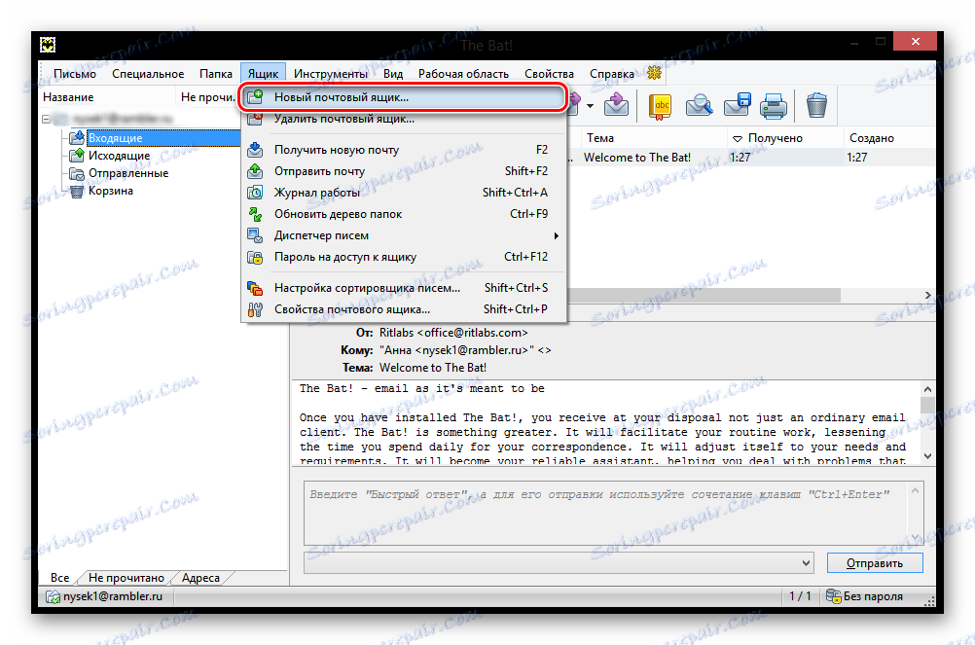Click the Отправить button
This screenshot has width=975, height=645.
[x=874, y=563]
